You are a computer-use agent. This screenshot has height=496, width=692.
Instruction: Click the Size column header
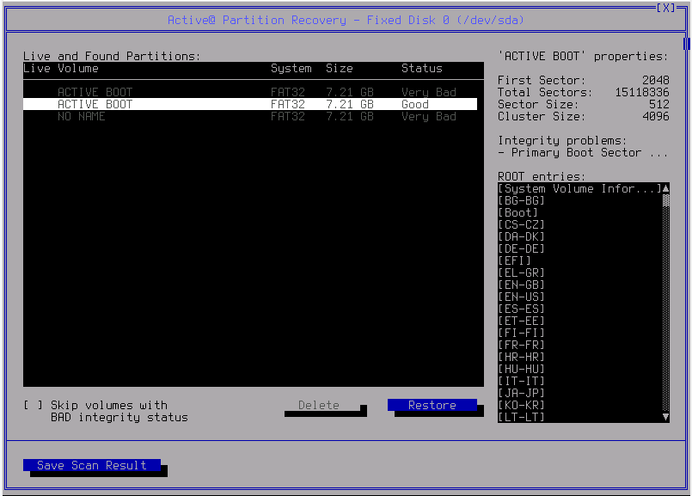point(340,69)
